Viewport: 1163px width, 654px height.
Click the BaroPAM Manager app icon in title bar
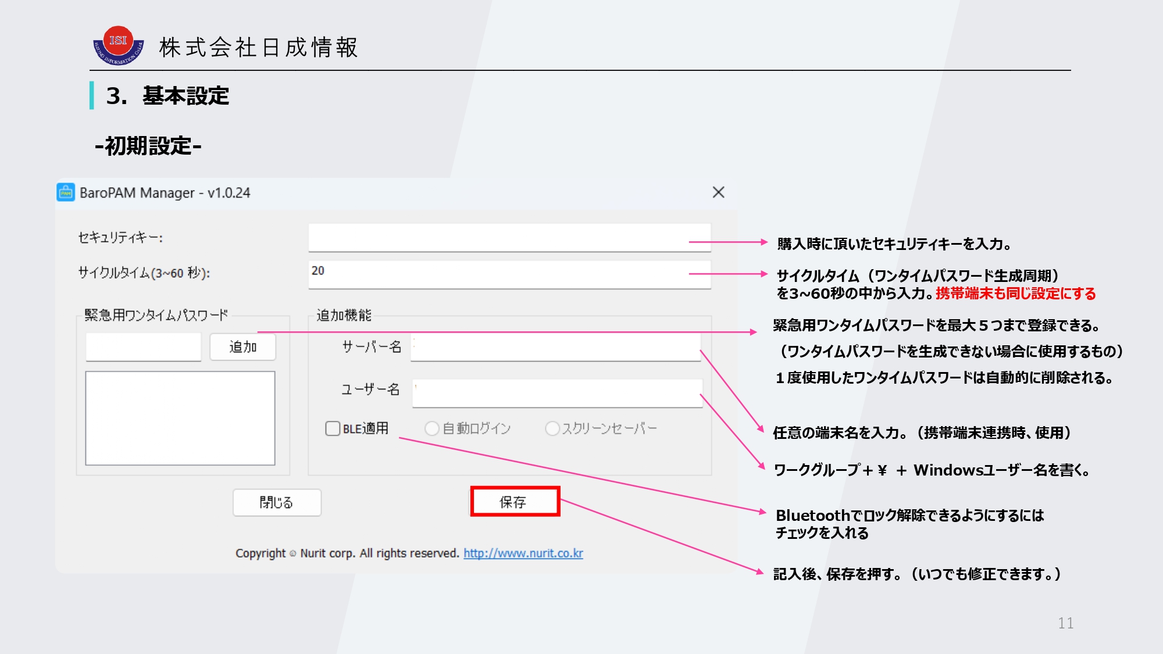click(x=66, y=192)
